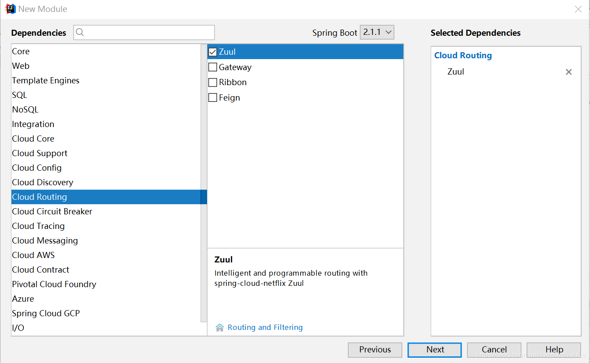Click the Gateway label text

(235, 67)
